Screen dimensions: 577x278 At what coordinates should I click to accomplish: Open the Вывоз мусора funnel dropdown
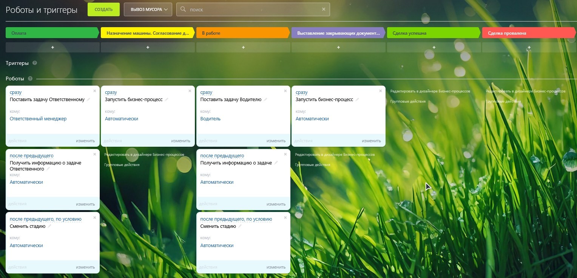point(148,9)
